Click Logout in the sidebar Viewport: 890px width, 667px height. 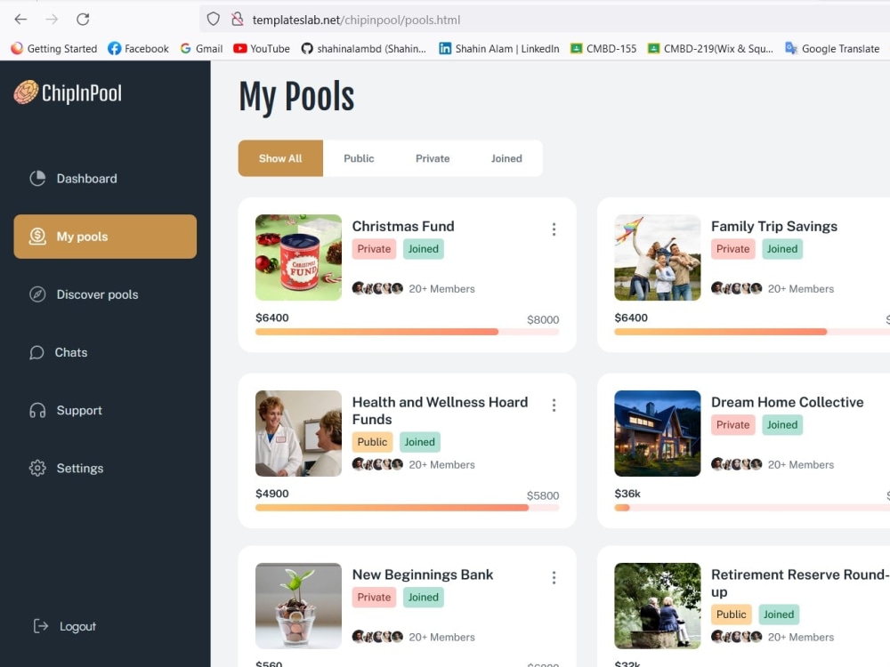click(x=65, y=626)
